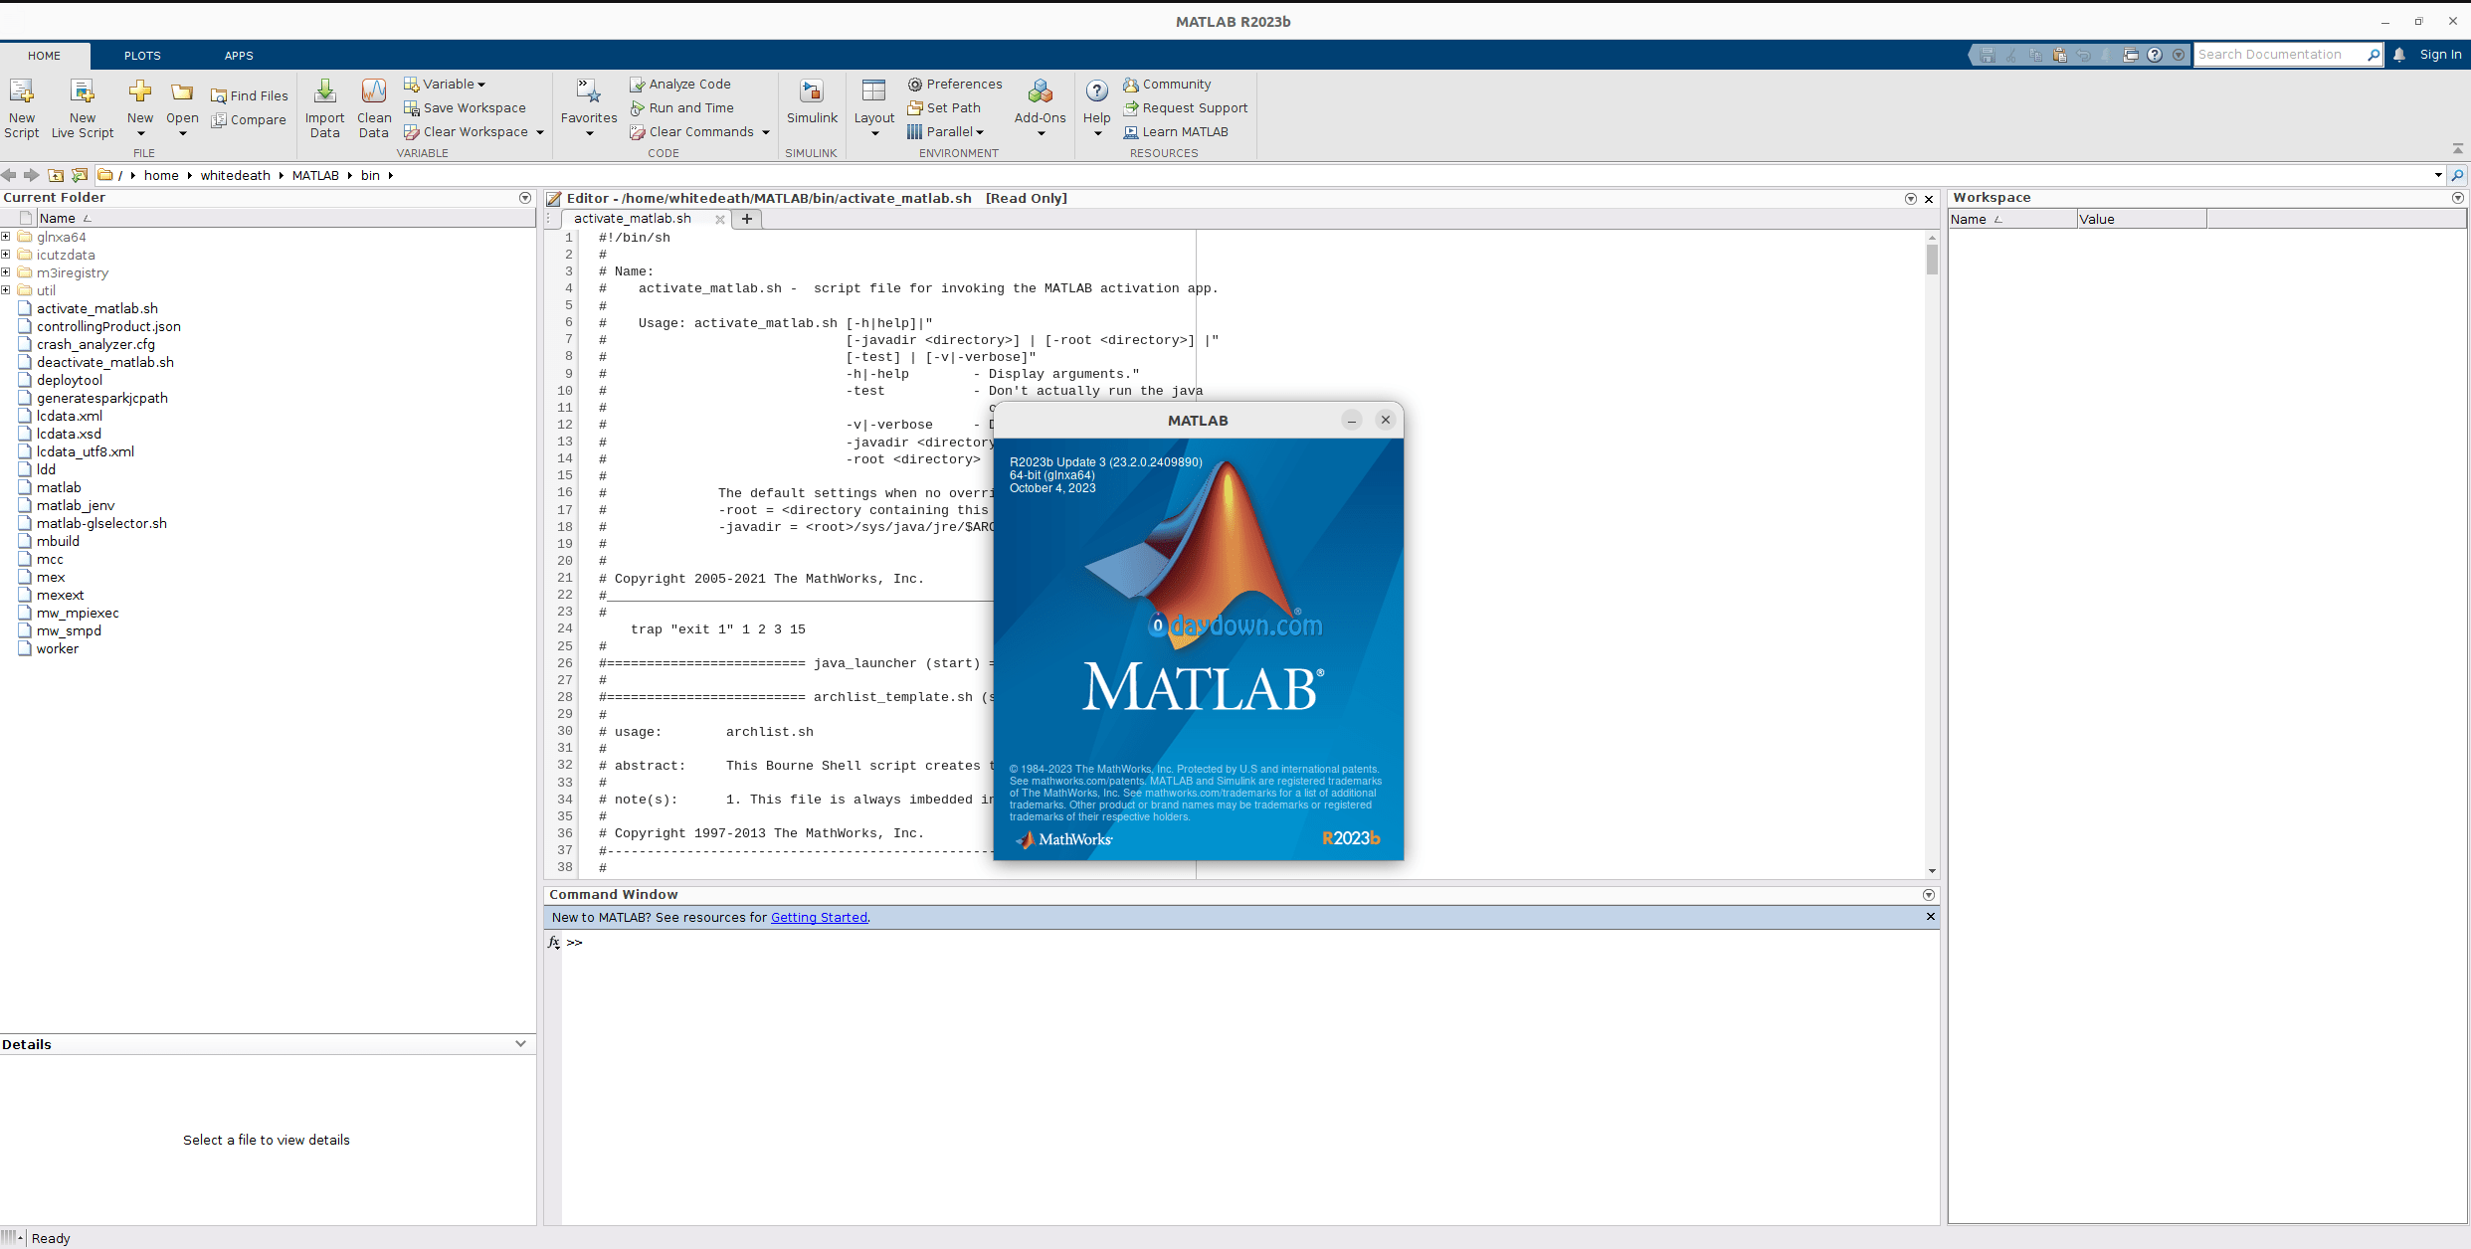Switch to the HOME ribbon tab
Image resolution: width=2471 pixels, height=1249 pixels.
coord(44,56)
